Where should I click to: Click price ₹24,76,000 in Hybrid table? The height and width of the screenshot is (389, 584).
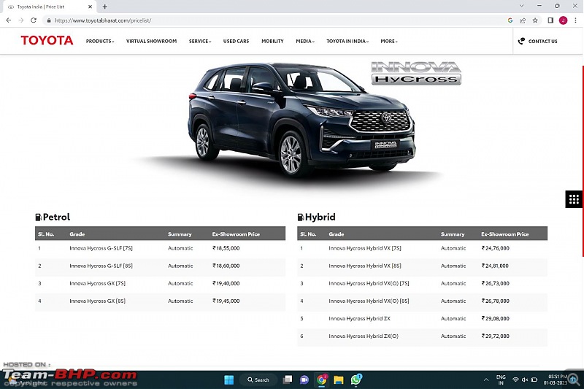[496, 248]
